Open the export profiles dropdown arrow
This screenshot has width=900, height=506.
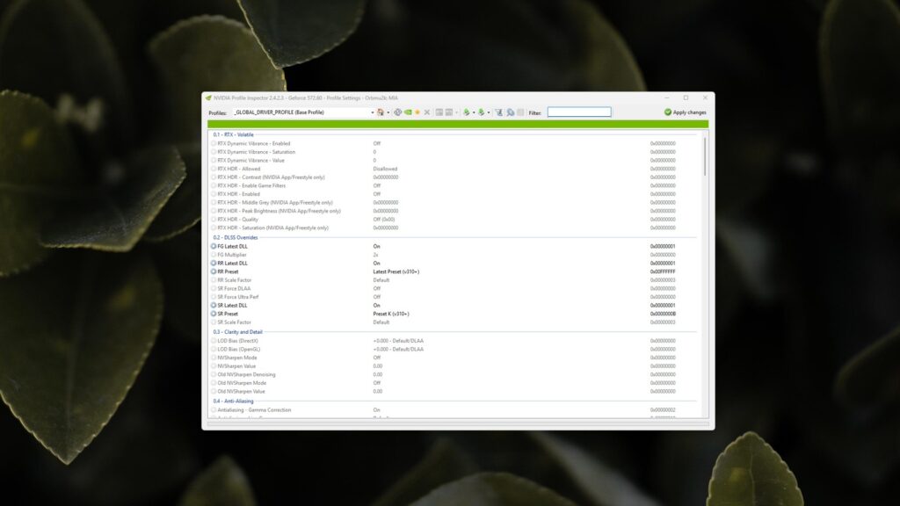474,112
